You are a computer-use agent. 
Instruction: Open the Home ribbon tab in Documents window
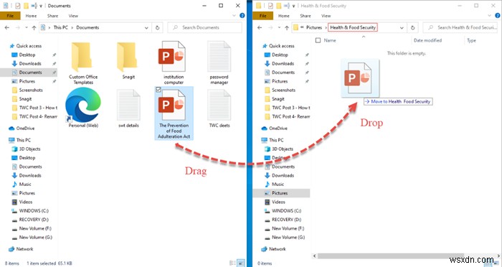(31, 16)
